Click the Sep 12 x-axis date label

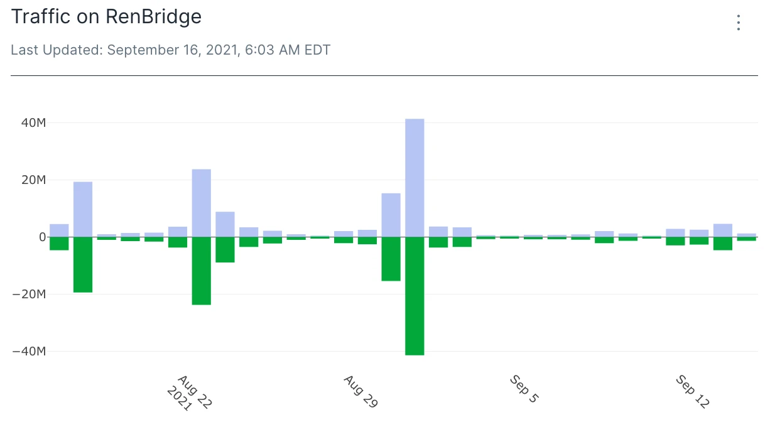pos(692,392)
